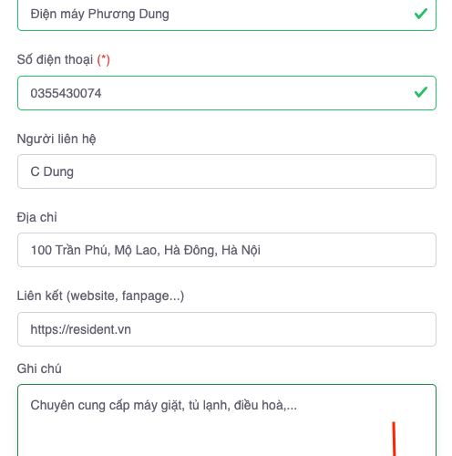
Task: Click the Số điện thoại label
Action: click(x=55, y=59)
